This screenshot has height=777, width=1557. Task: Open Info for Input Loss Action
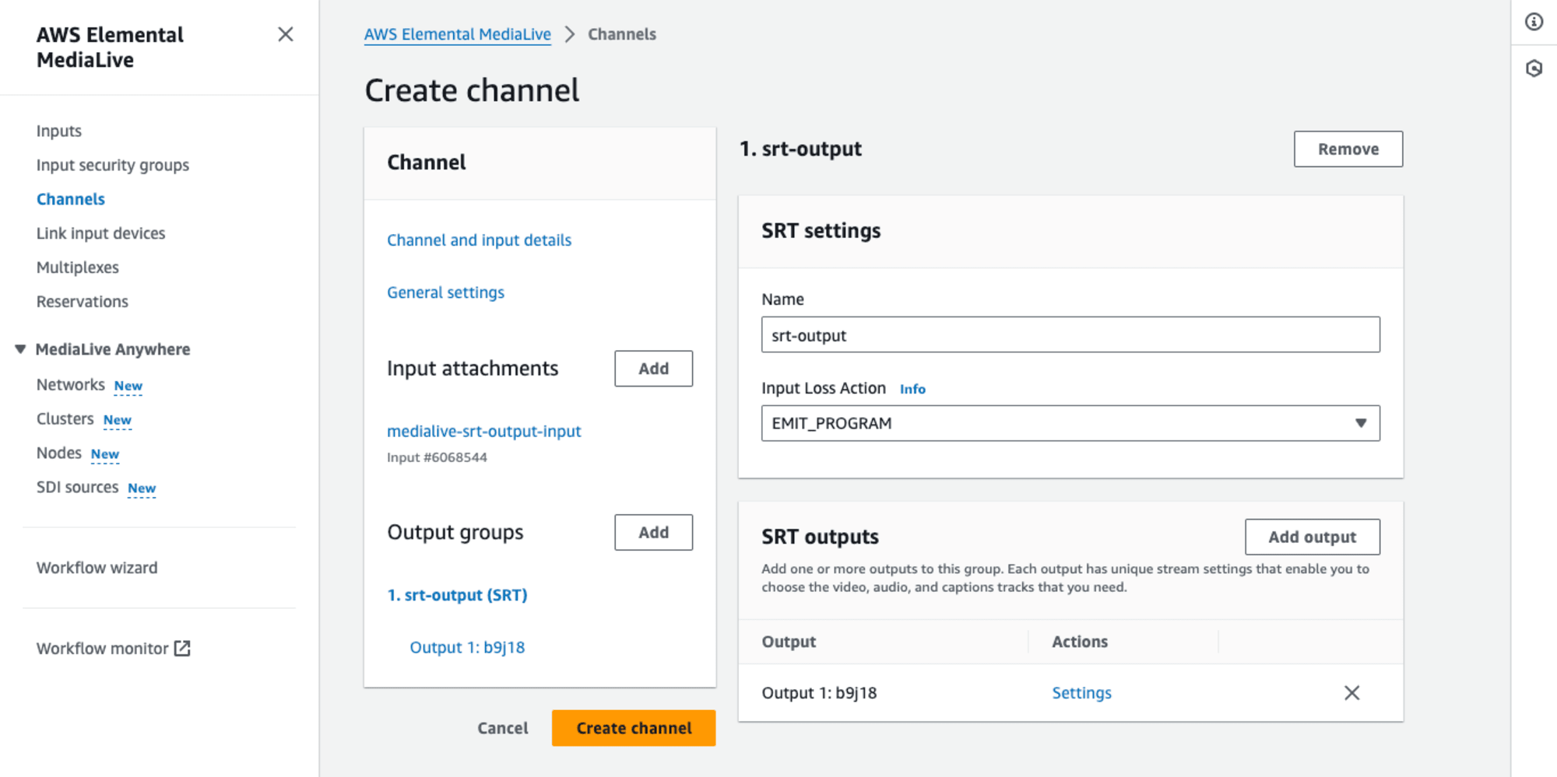(912, 389)
